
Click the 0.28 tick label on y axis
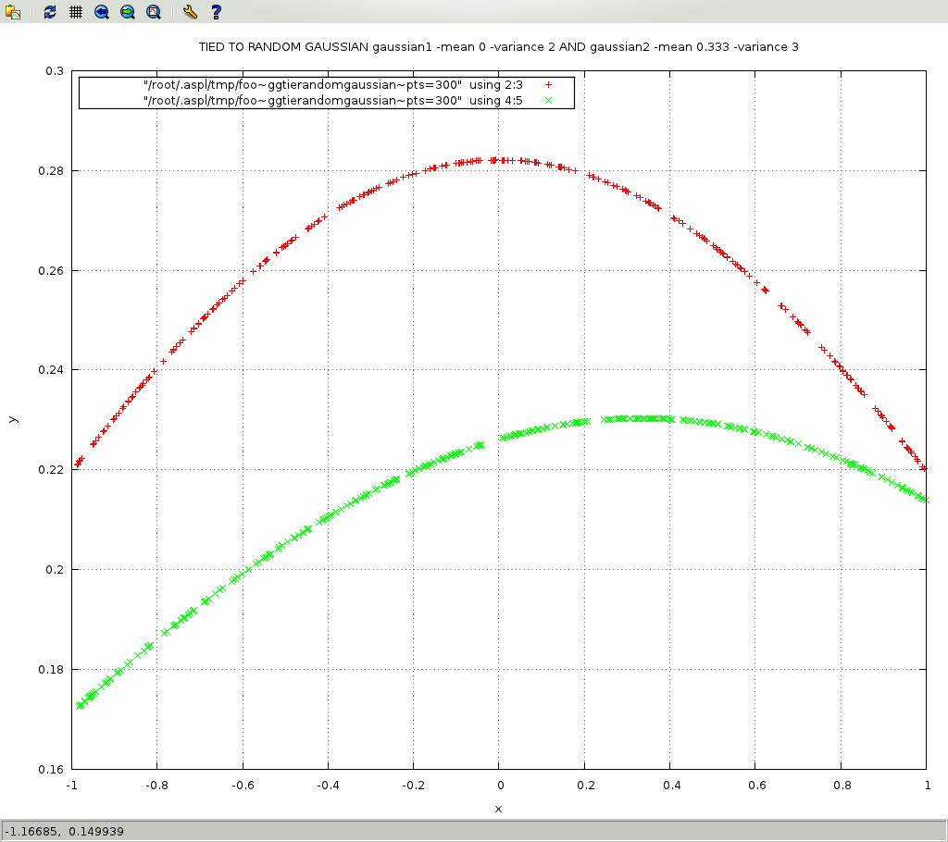[x=51, y=171]
